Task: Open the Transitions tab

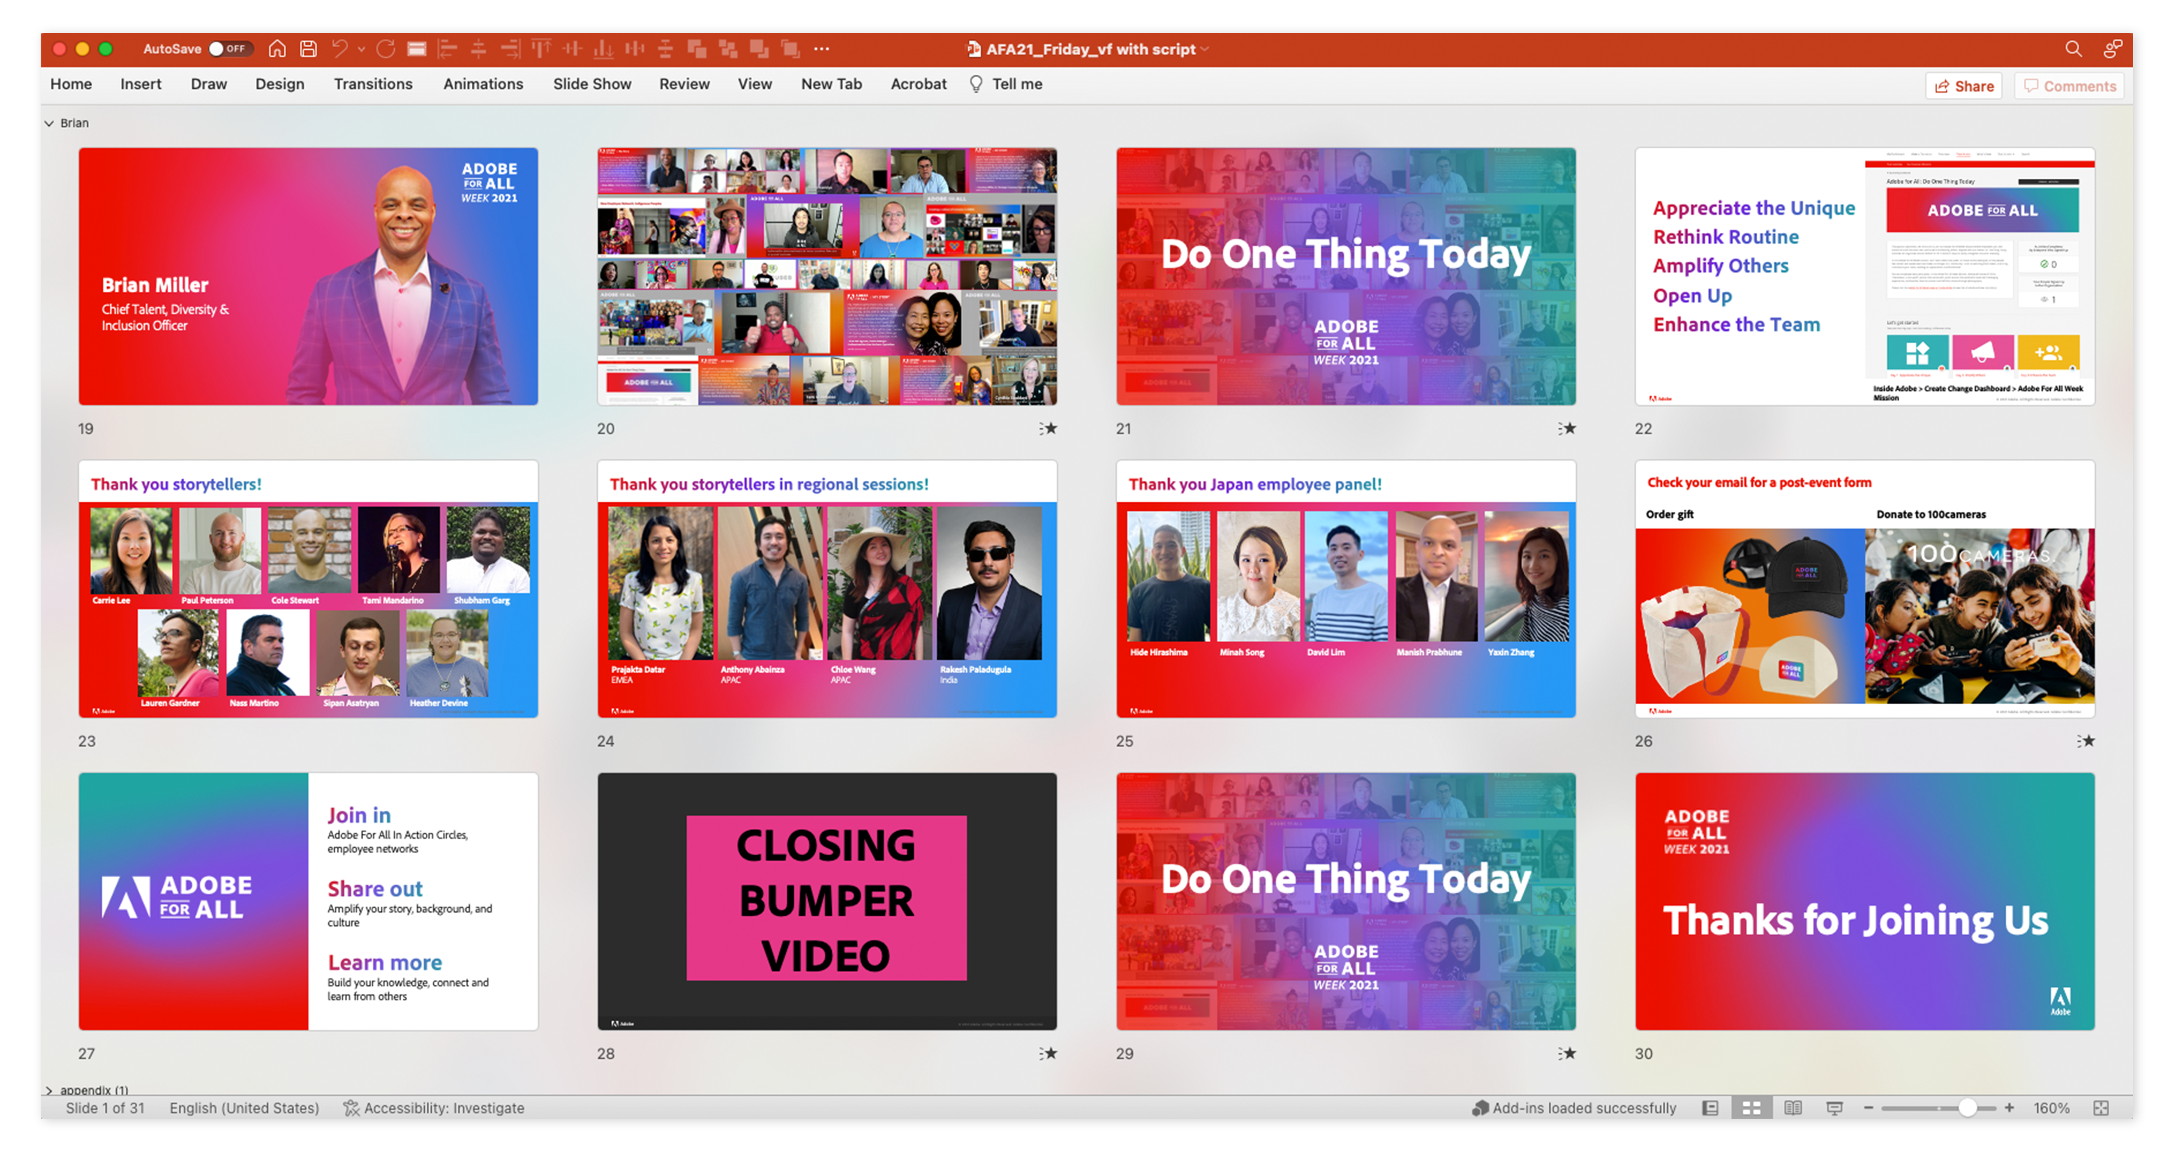Action: [x=373, y=84]
